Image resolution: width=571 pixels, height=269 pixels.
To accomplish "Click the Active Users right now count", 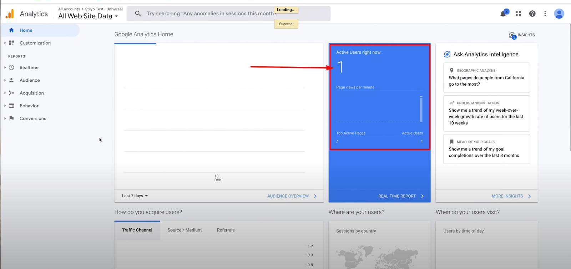I will click(x=340, y=67).
